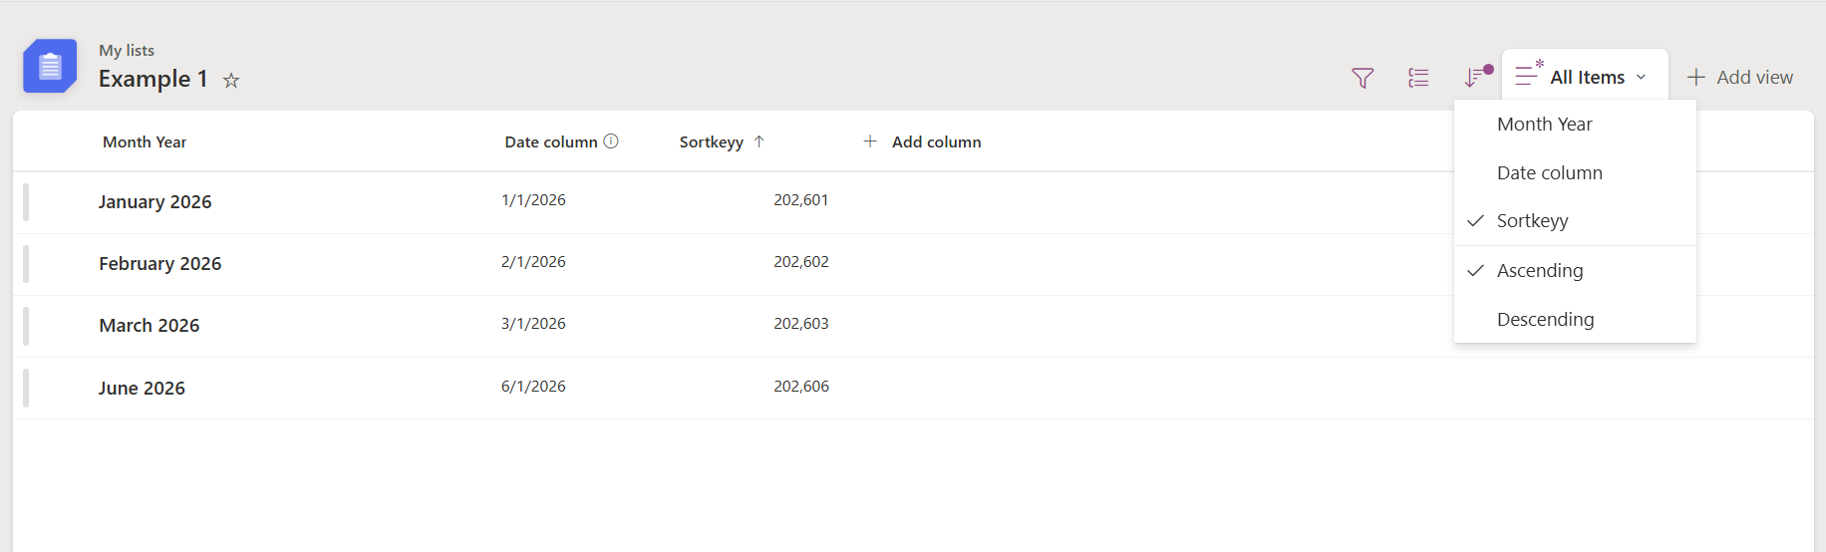Select the January 2026 row handle
This screenshot has width=1826, height=552.
pos(26,202)
